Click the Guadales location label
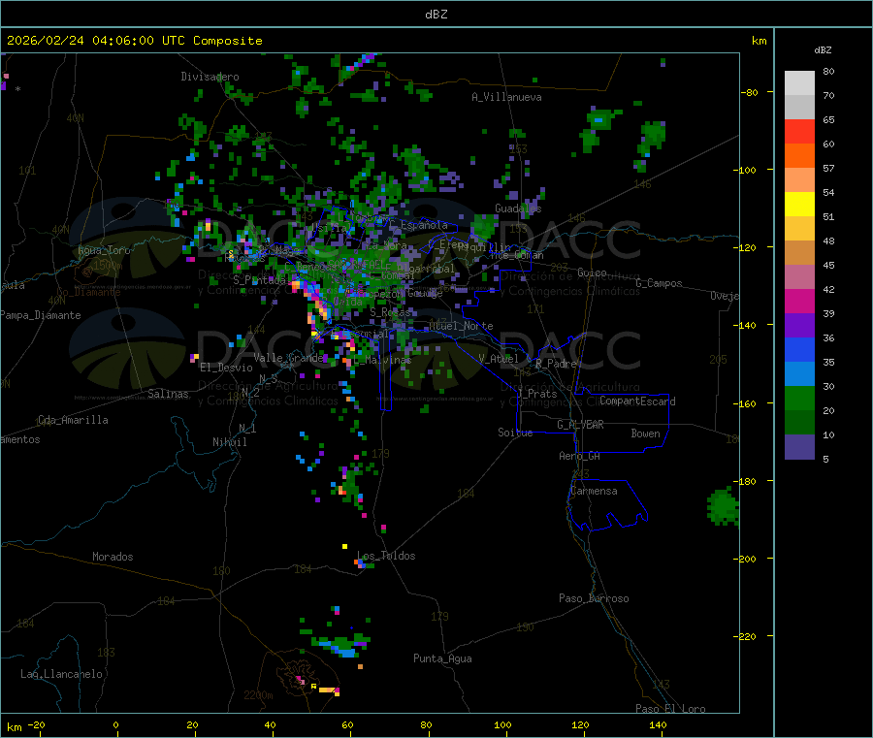 518,209
